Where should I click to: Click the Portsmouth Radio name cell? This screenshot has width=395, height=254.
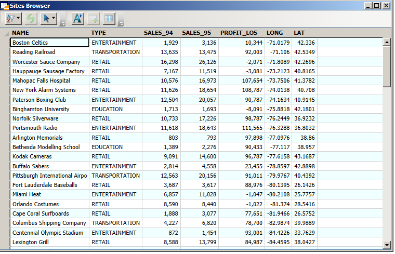(49, 128)
